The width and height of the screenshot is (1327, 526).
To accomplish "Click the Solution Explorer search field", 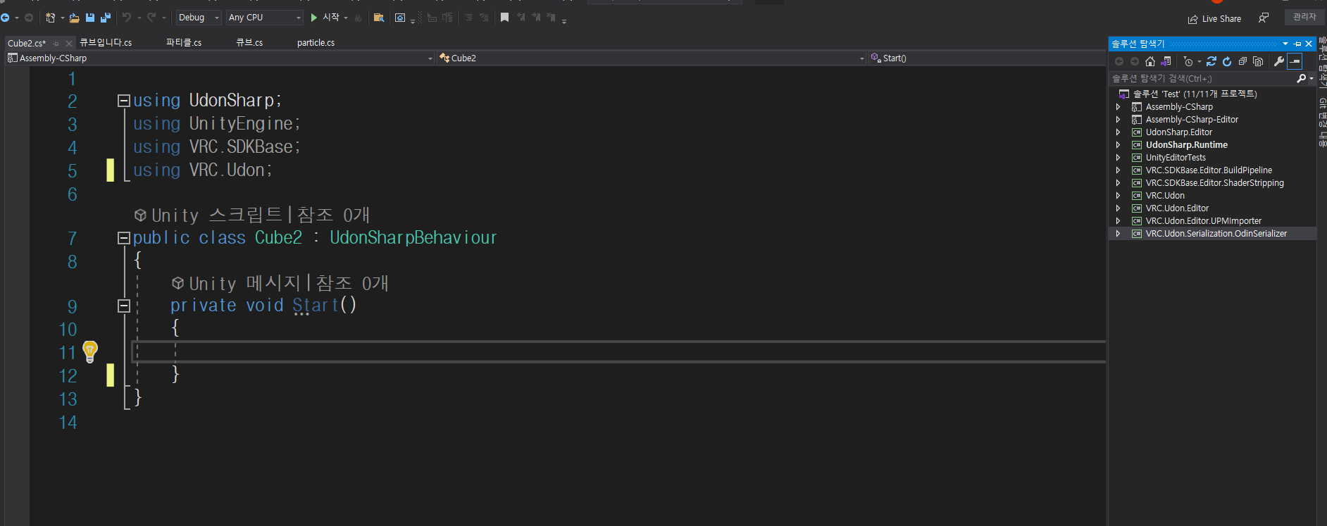I will (1202, 79).
